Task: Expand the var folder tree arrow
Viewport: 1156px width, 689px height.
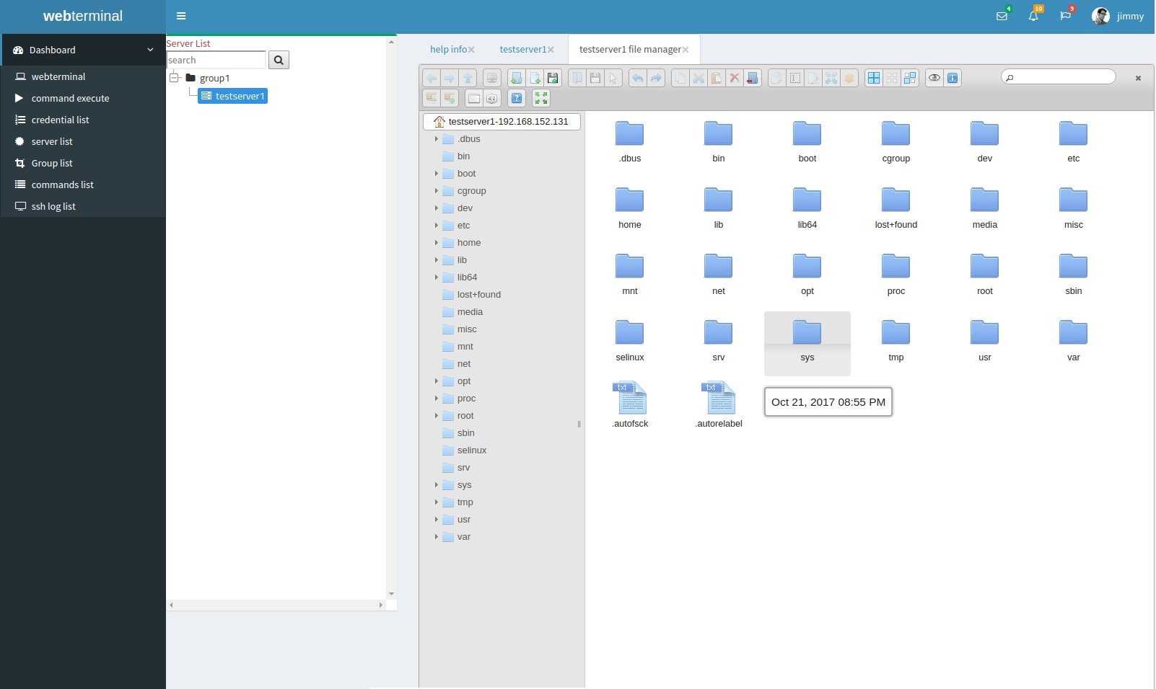Action: click(437, 537)
